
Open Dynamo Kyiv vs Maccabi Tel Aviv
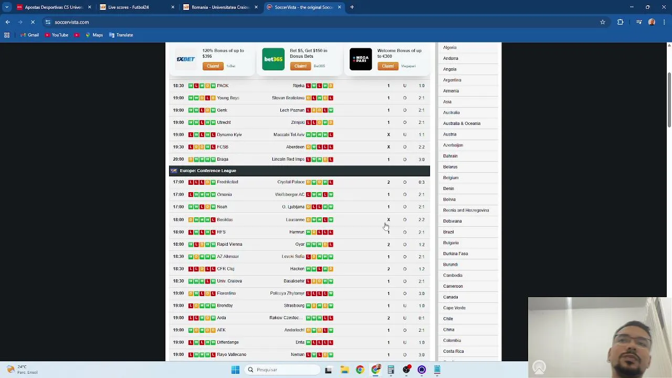pos(299,134)
